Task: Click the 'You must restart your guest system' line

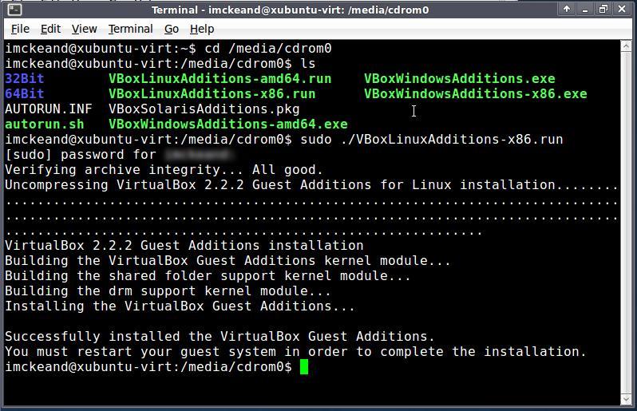Action: tap(295, 351)
